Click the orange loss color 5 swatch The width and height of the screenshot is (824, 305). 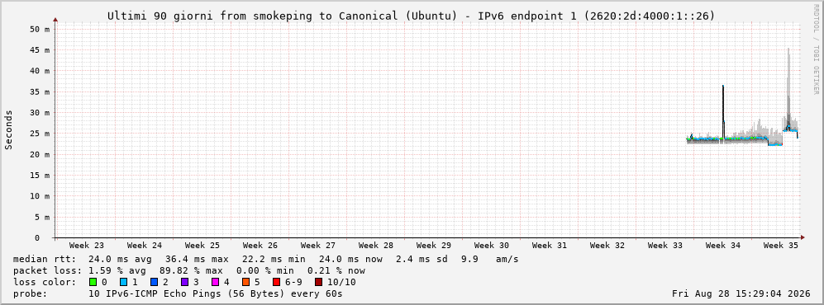[x=246, y=283]
